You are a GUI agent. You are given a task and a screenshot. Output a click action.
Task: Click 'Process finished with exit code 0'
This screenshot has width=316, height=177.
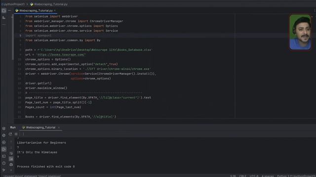(46, 167)
